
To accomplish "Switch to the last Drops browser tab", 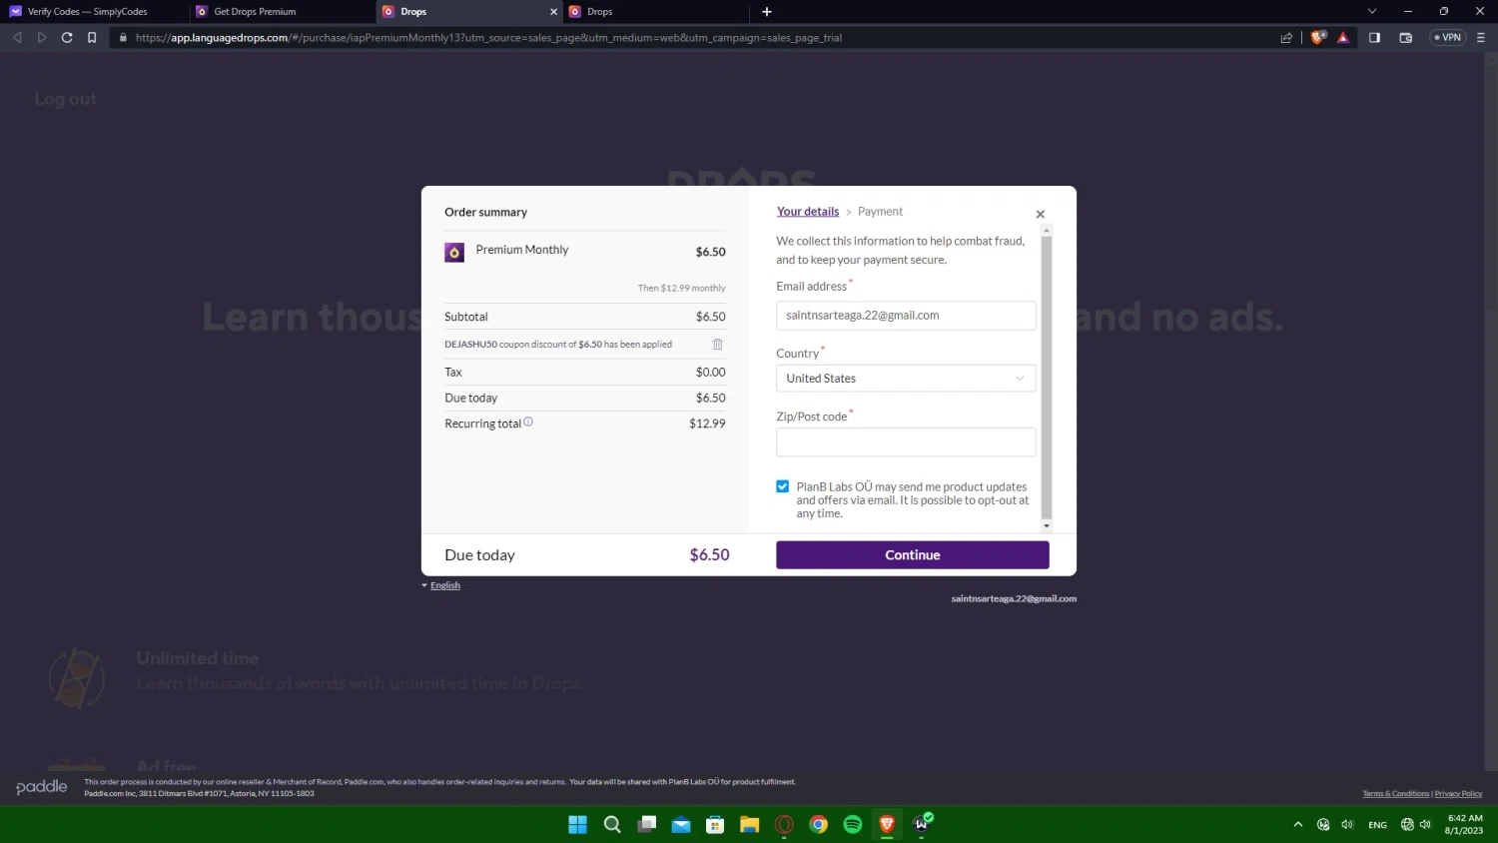I will [x=656, y=12].
